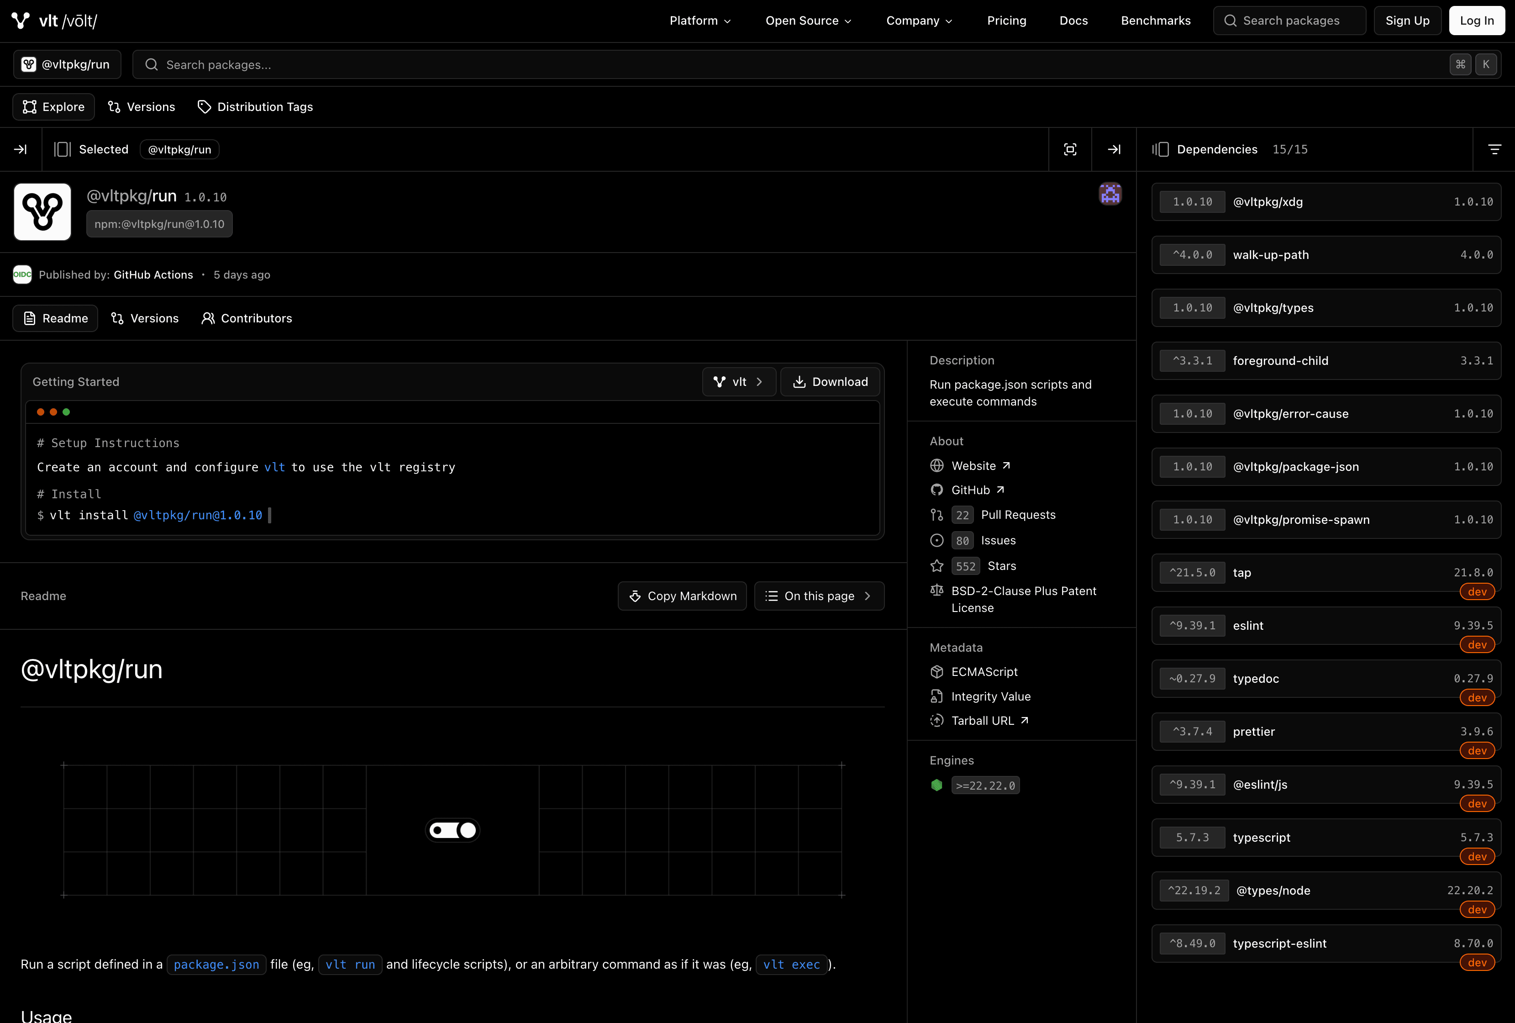This screenshot has height=1023, width=1515.
Task: Switch to the top Versions tab
Action: tap(142, 107)
